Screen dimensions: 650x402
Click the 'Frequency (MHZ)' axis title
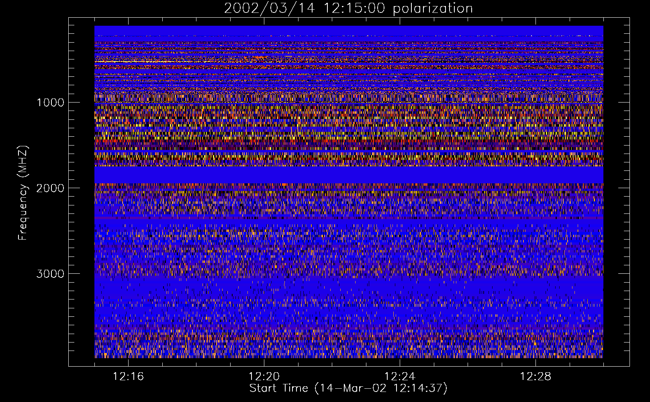pos(23,193)
